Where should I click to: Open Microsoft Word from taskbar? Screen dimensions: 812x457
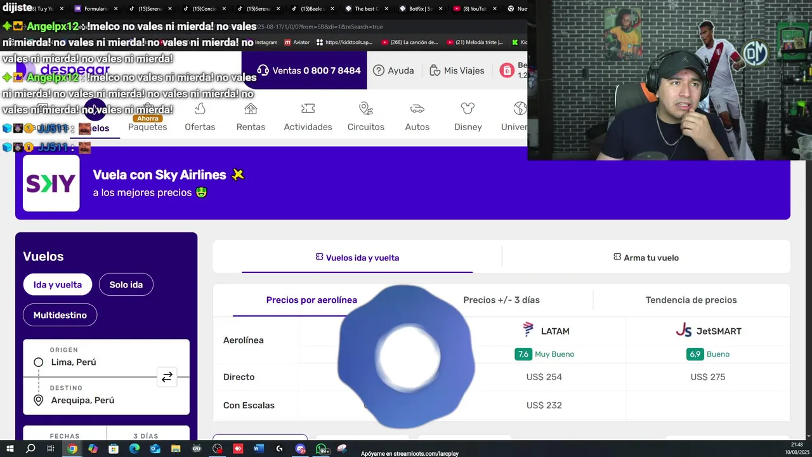pyautogui.click(x=258, y=449)
